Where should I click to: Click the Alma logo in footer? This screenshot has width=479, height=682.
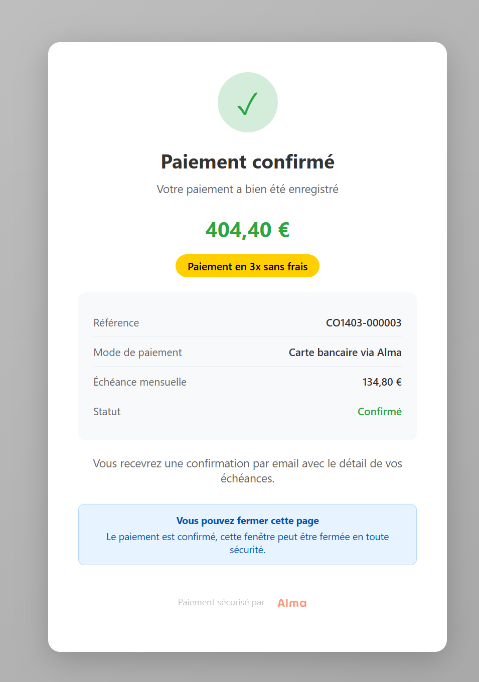point(292,603)
